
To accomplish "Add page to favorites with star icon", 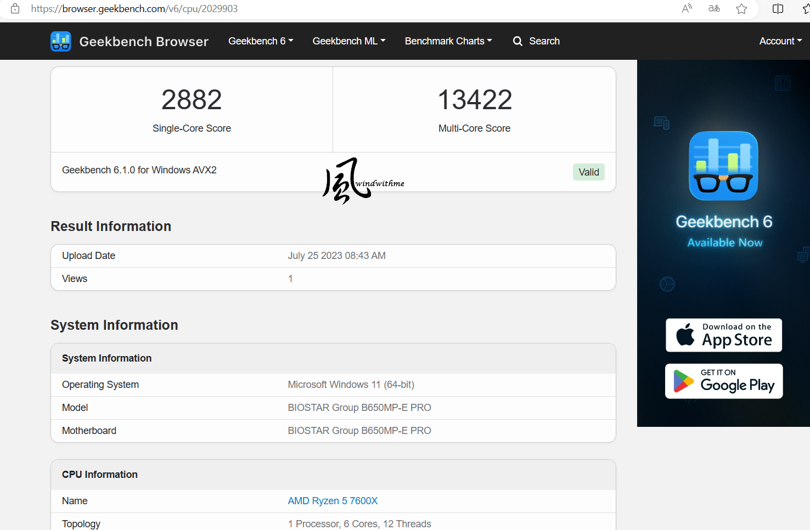I will [741, 9].
